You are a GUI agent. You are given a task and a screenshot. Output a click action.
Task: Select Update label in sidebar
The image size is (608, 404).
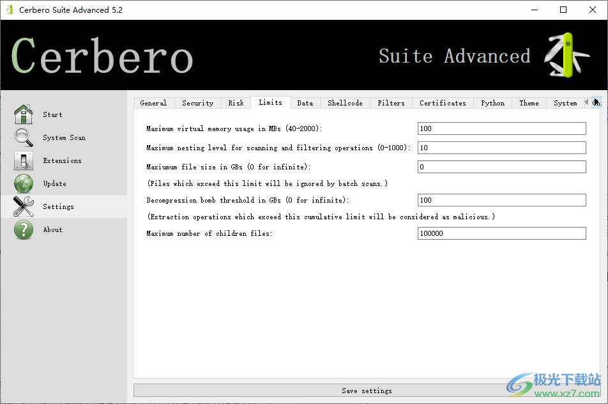(54, 183)
